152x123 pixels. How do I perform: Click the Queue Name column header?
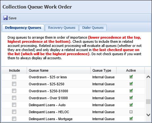click(x=59, y=70)
